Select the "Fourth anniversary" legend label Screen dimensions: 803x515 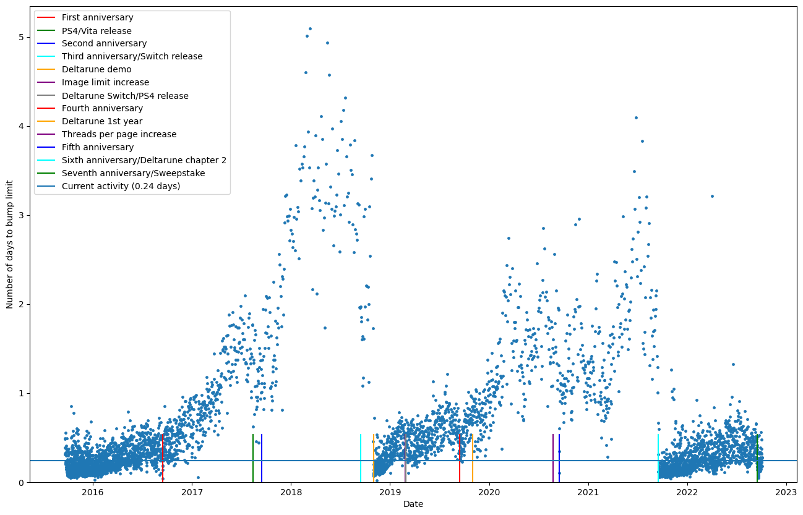coord(102,108)
